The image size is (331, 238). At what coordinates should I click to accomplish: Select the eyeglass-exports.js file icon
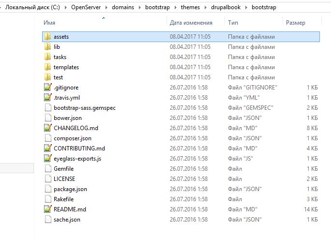48,159
